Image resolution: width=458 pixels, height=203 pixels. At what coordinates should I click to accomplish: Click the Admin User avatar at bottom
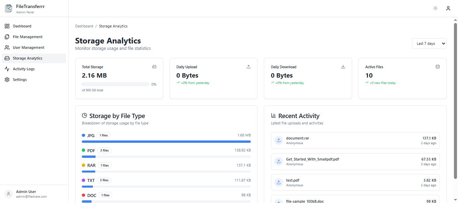8,194
